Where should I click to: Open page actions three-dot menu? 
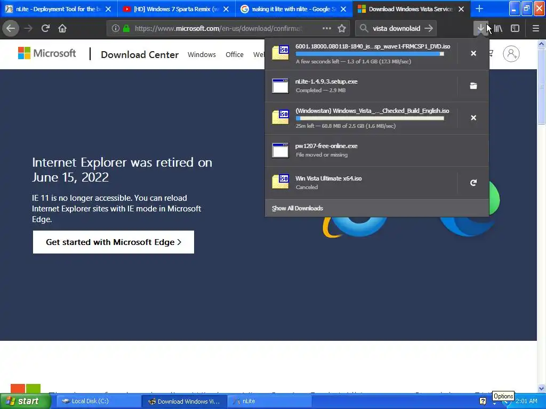[327, 28]
